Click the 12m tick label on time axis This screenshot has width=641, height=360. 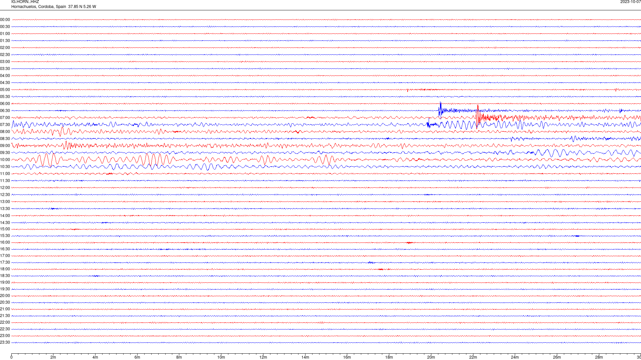coord(263,357)
